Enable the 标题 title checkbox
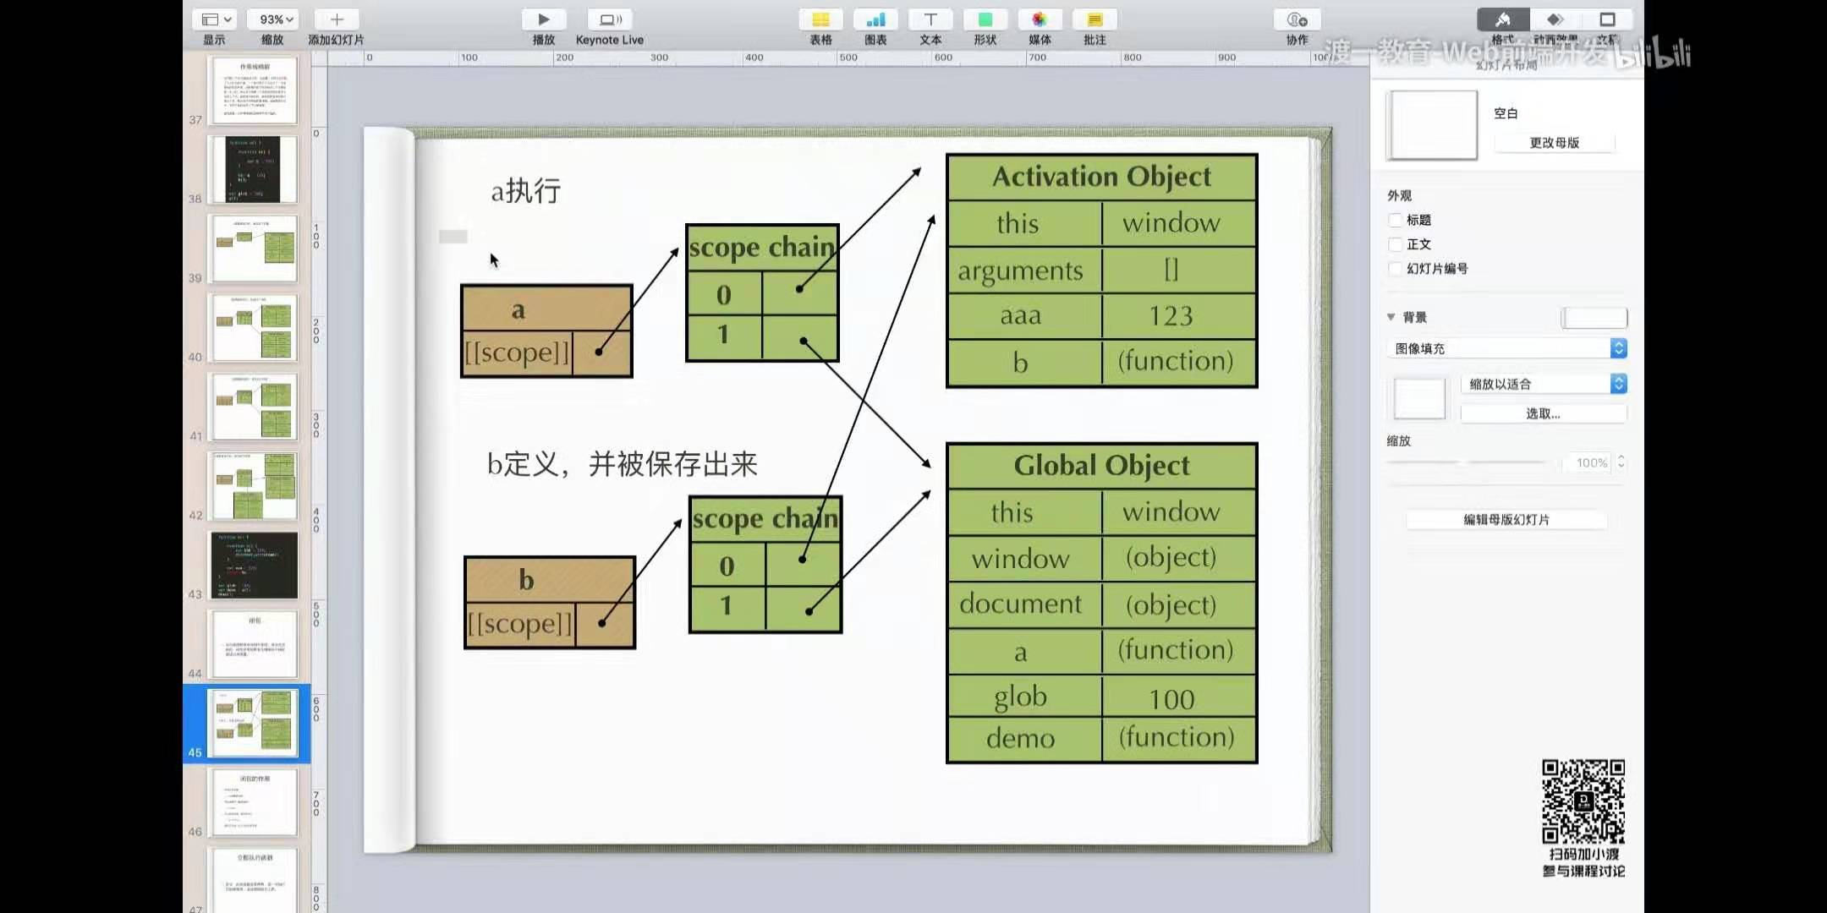 point(1396,220)
